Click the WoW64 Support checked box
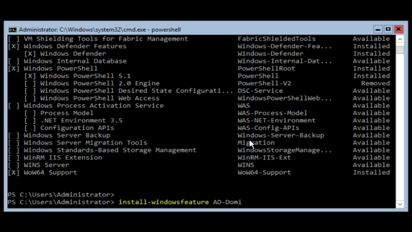The image size is (412, 232). [x=14, y=172]
